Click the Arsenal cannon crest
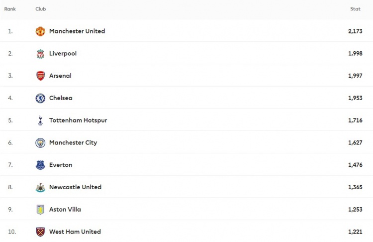 pos(40,76)
